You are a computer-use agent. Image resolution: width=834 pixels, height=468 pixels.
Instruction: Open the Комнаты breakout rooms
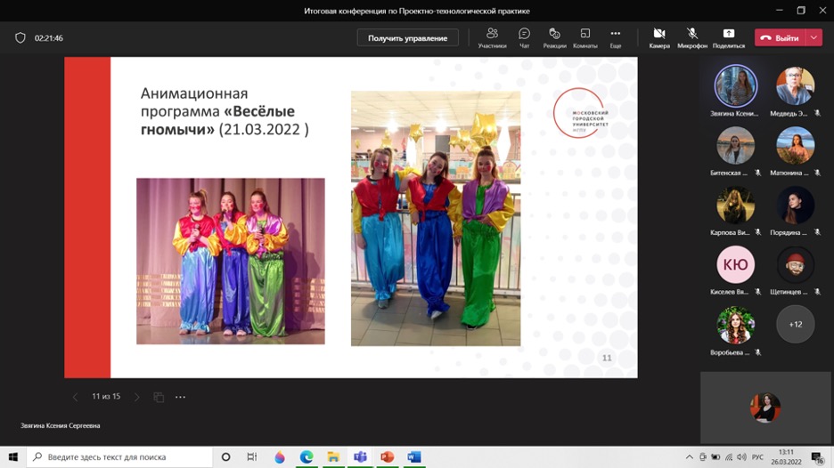point(585,37)
